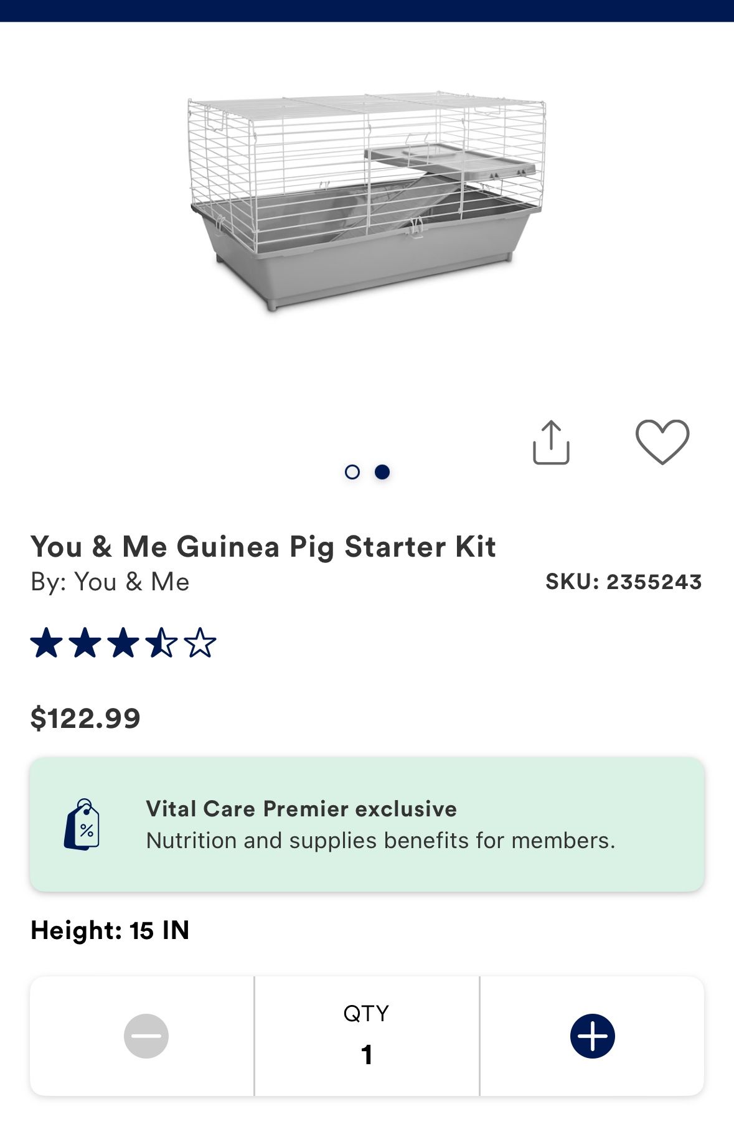
Task: Open the 'By: You & Me' brand link
Action: point(110,582)
